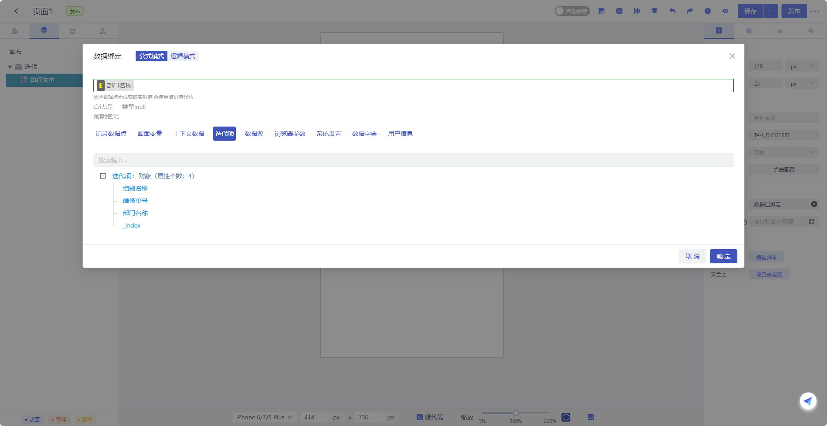
Task: Switch to 公式模式
Action: click(152, 56)
